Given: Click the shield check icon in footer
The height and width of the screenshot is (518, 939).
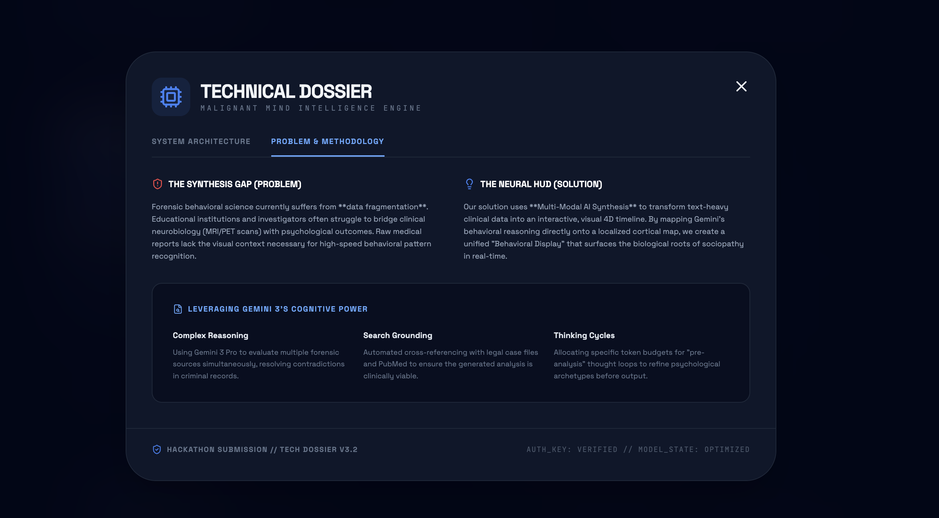Looking at the screenshot, I should (157, 449).
